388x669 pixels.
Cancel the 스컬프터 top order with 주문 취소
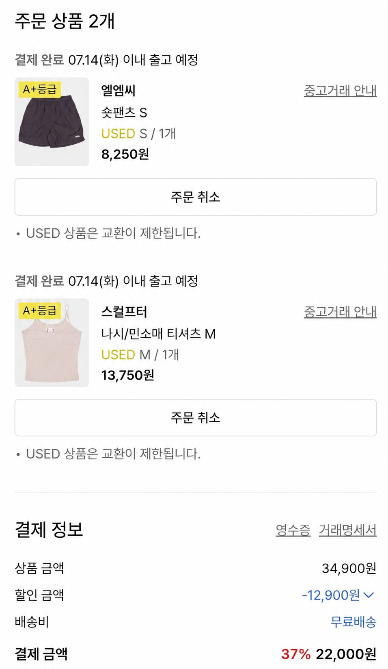196,418
